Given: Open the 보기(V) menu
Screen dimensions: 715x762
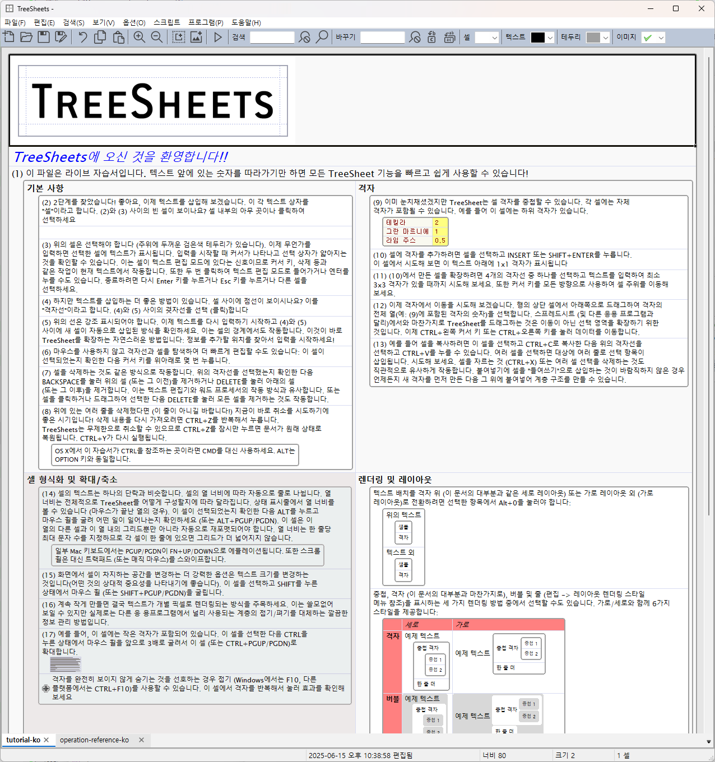Looking at the screenshot, I should tap(104, 22).
